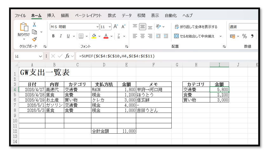This screenshot has width=264, height=152.
Task: Select cell containing 合計金額
Action: click(104, 131)
